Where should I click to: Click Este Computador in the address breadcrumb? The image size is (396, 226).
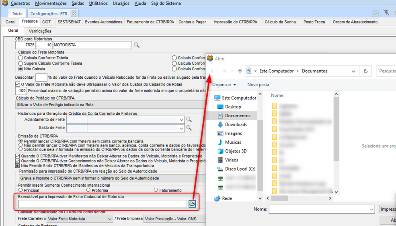(277, 71)
